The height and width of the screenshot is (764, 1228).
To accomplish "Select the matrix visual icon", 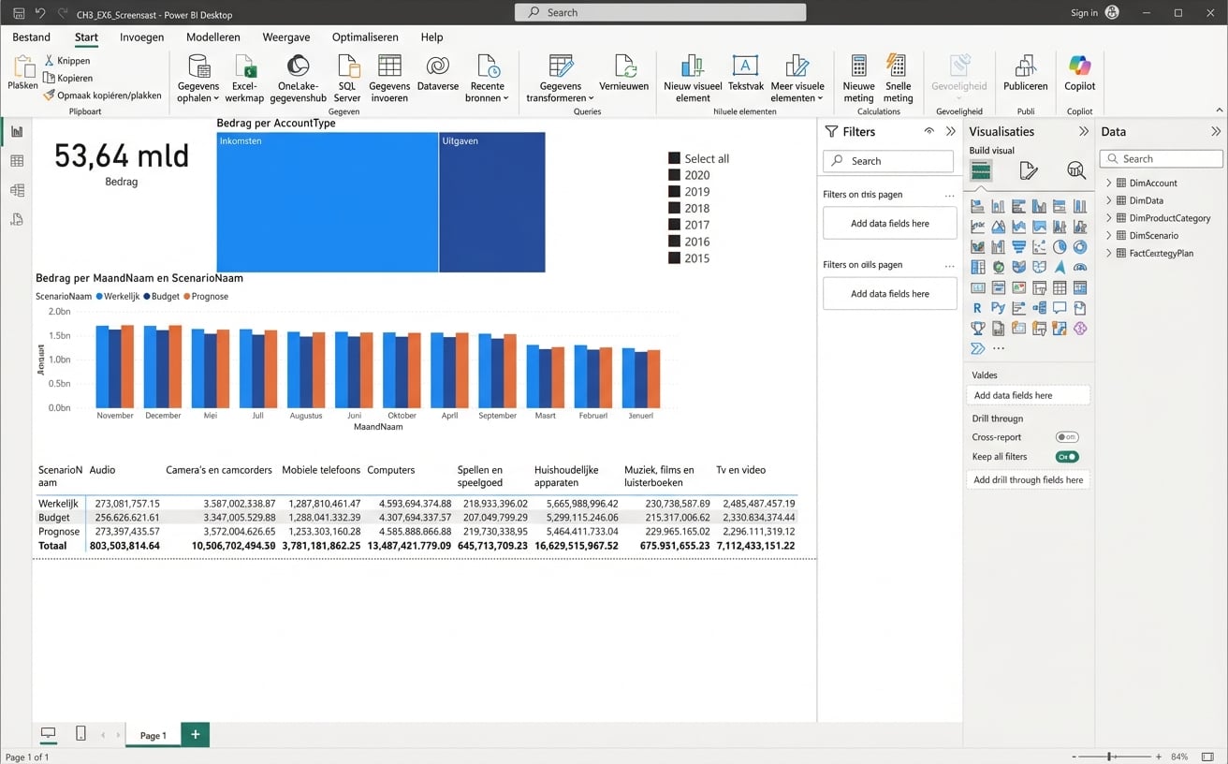I will coord(1081,287).
